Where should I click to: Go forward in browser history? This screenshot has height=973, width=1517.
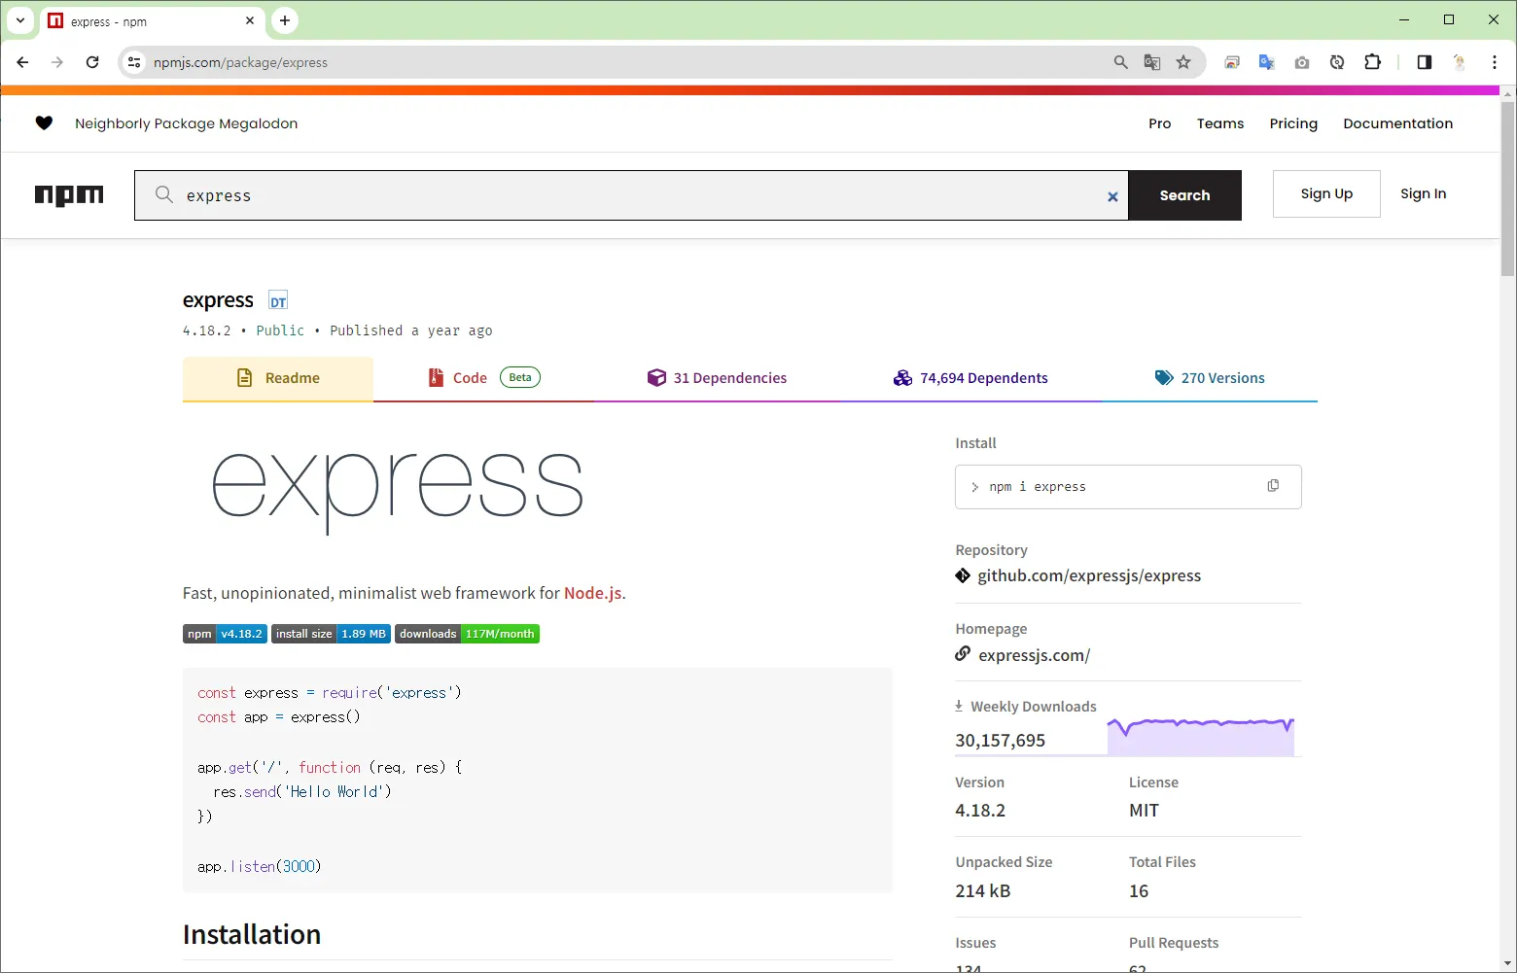[x=57, y=62]
